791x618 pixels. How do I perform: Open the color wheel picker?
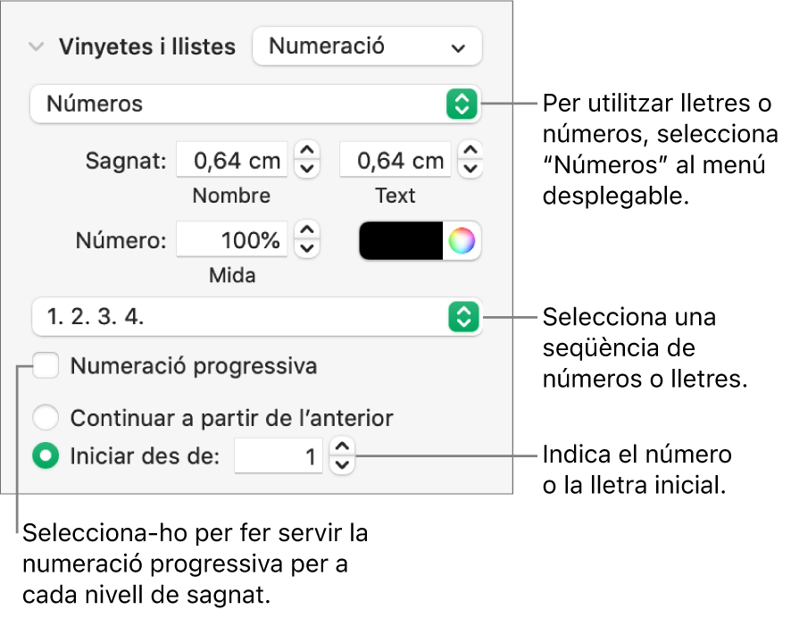462,241
